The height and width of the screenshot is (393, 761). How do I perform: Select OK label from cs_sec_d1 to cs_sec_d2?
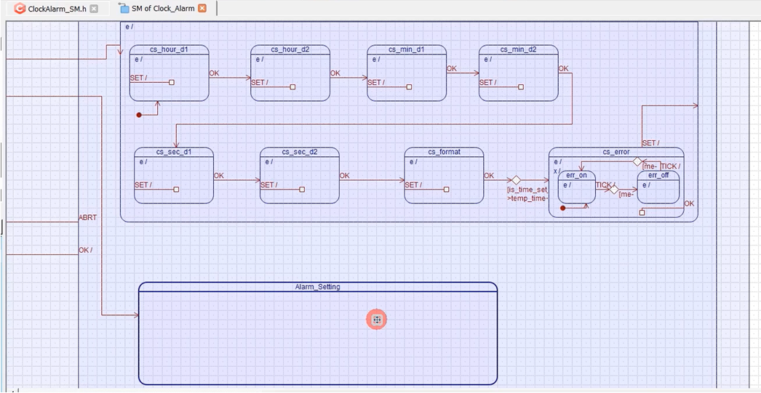(x=219, y=176)
